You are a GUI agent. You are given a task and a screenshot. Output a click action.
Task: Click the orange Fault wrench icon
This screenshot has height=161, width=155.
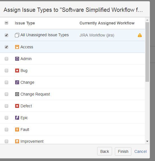click(17, 130)
